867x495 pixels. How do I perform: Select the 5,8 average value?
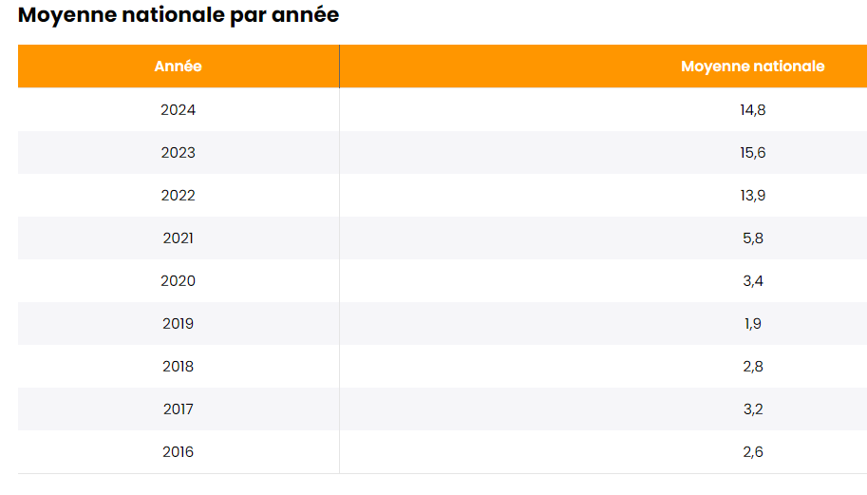pos(752,238)
